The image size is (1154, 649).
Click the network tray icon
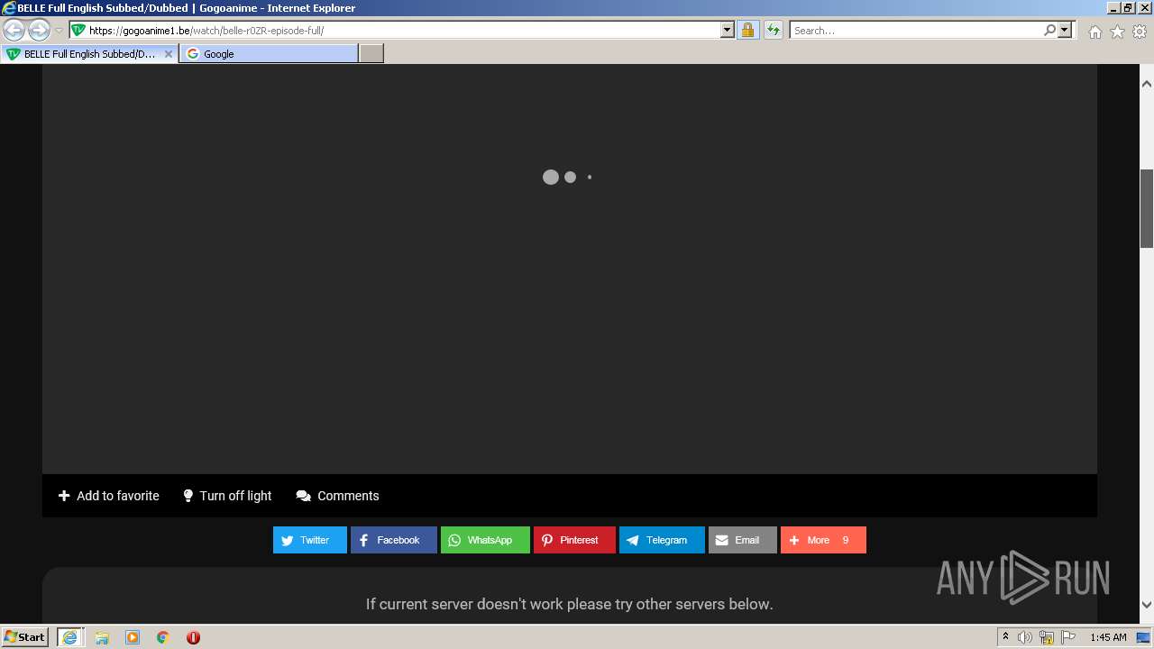click(x=1047, y=637)
